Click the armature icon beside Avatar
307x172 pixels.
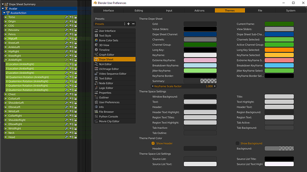pos(7,8)
